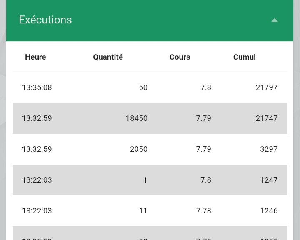Click price 7.78 in Cours column
Screen dimensions: 300x240
click(204, 211)
